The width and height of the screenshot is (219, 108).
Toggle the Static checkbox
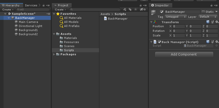pos(203,12)
